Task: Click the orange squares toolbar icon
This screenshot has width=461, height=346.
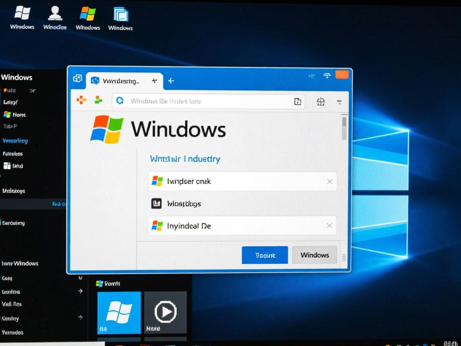Action: click(x=82, y=101)
